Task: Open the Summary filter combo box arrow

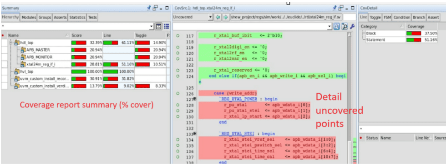Action: 151,26
